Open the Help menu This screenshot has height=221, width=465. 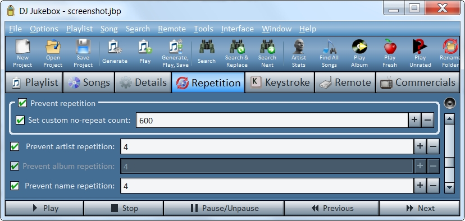308,29
